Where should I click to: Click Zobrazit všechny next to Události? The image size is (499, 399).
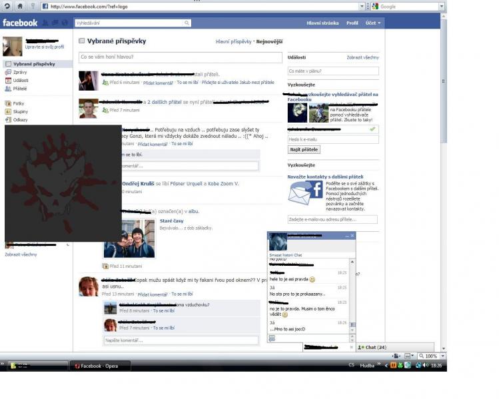click(362, 57)
